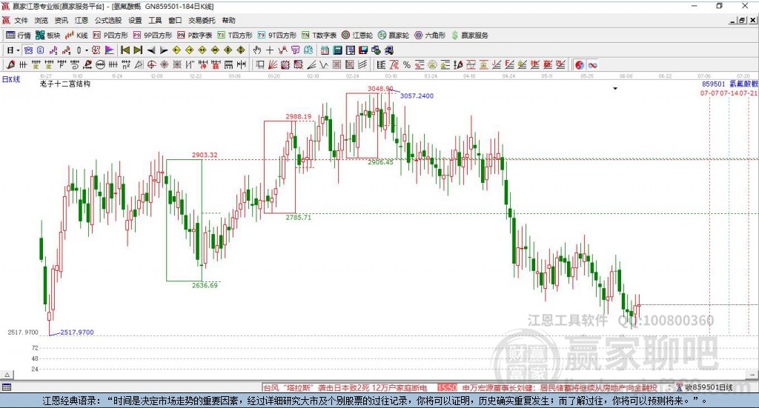Jump to last bar icon
Viewport: 759px width, 408px height.
click(138, 50)
